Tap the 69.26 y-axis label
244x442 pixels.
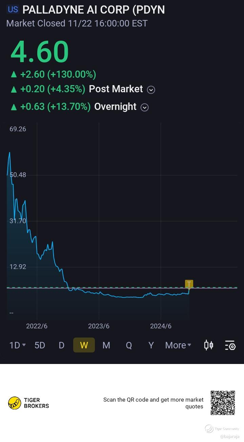[18, 129]
